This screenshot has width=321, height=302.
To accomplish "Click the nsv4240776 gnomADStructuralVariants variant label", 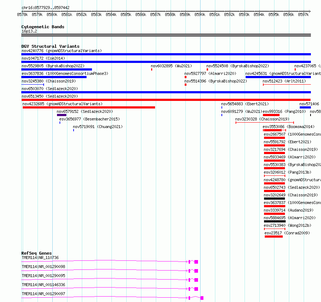I will point(62,51).
